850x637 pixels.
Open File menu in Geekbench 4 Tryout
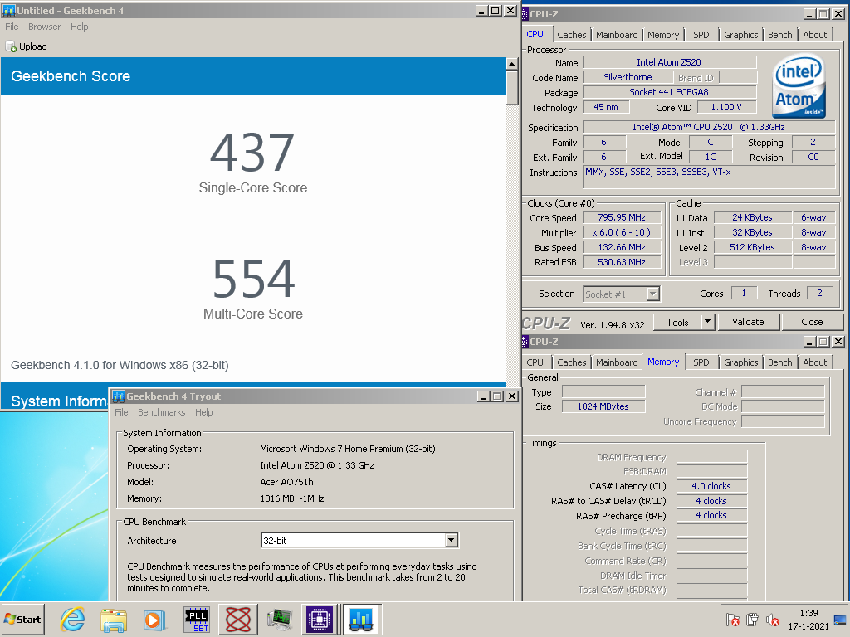click(121, 412)
